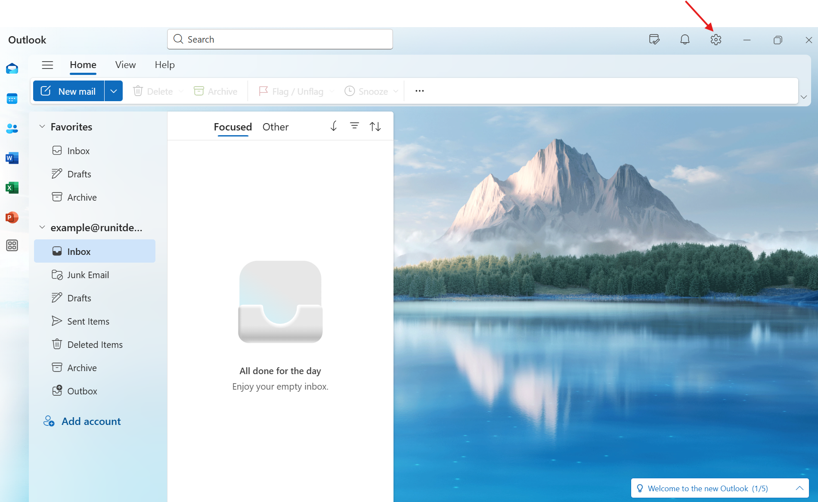
Task: Switch to the Other inbox
Action: 275,127
